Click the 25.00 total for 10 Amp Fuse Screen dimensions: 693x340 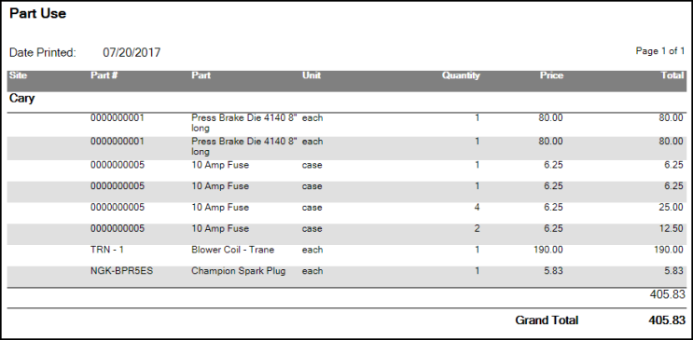pyautogui.click(x=671, y=208)
